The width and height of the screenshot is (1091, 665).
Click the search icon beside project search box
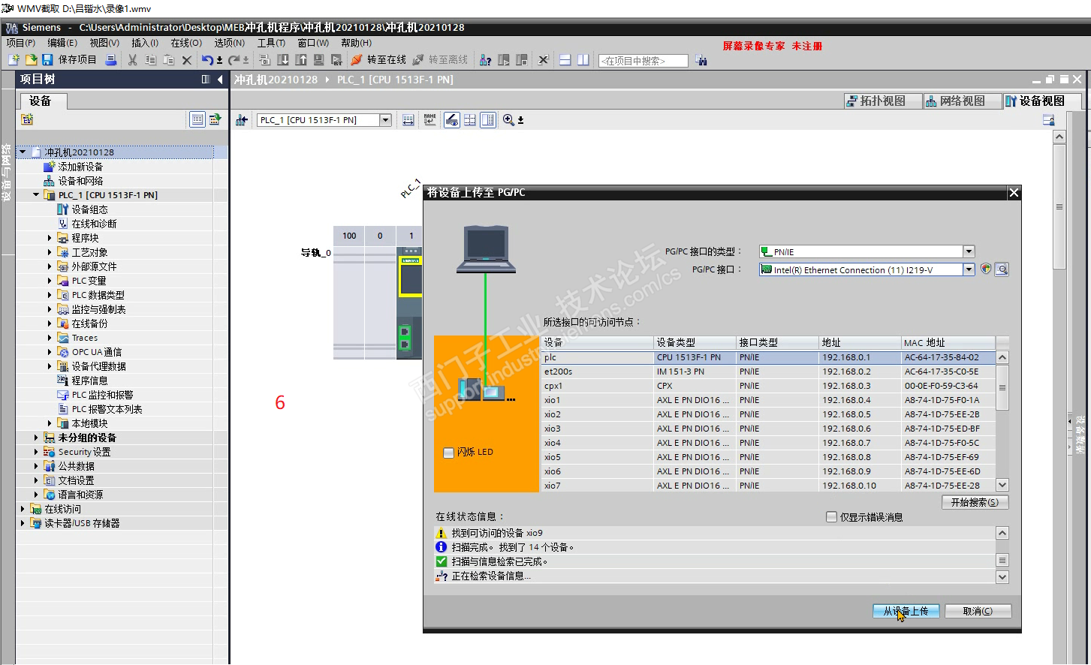(x=701, y=60)
